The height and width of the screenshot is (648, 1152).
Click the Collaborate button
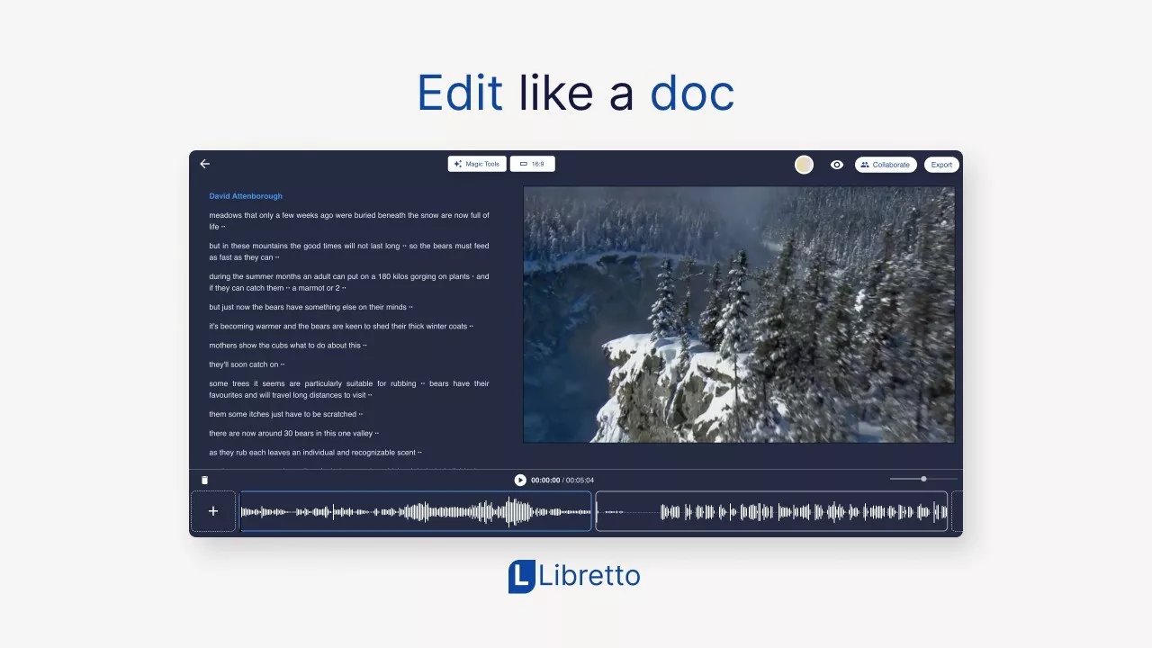click(886, 165)
